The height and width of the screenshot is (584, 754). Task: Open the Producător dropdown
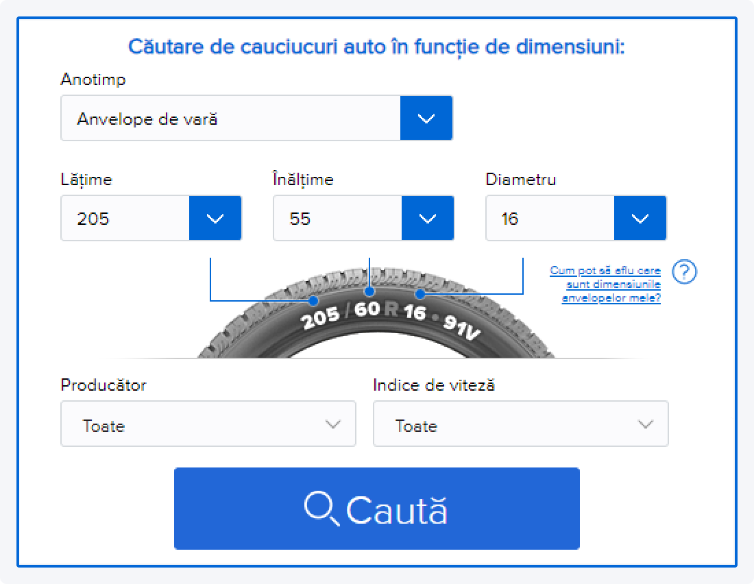point(208,424)
